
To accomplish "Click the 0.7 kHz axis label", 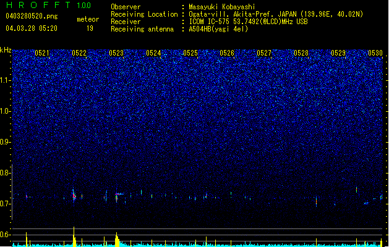I will (6, 204).
